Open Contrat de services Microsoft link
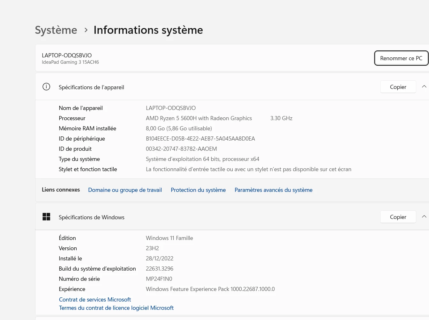 (x=95, y=300)
